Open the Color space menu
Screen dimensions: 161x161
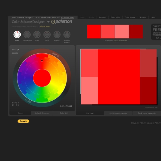(130, 17)
